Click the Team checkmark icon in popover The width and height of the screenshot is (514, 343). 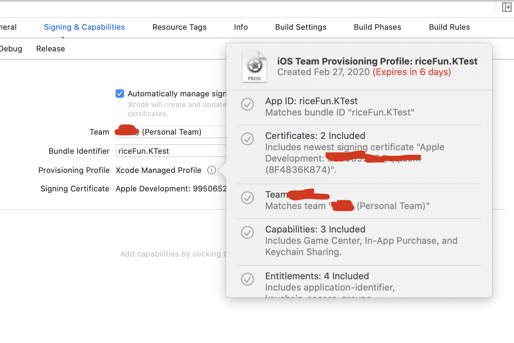coord(247,198)
